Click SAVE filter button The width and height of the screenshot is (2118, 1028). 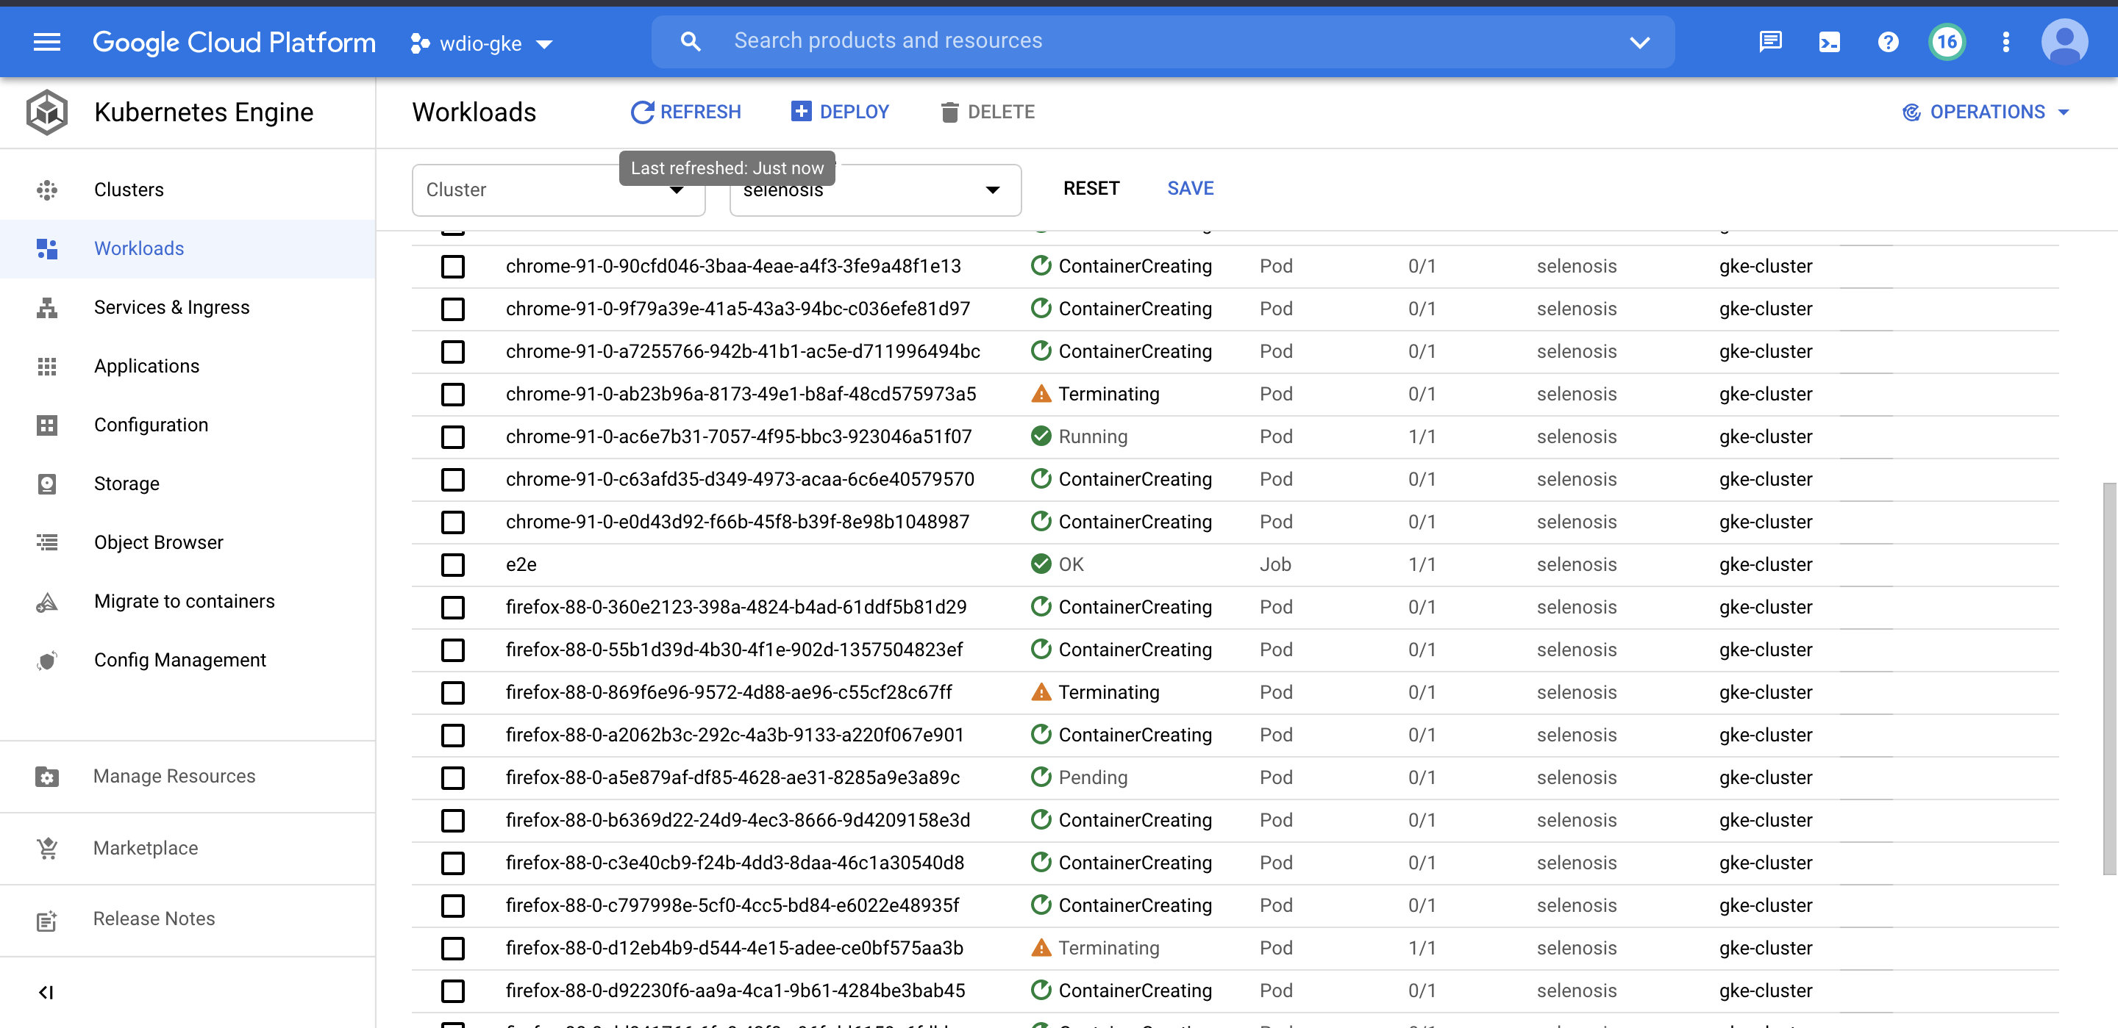(1190, 188)
